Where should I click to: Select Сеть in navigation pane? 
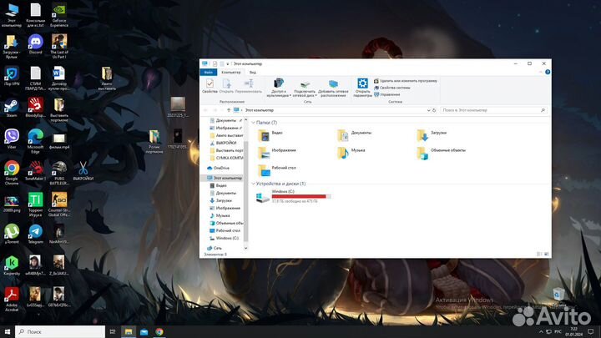(x=215, y=248)
